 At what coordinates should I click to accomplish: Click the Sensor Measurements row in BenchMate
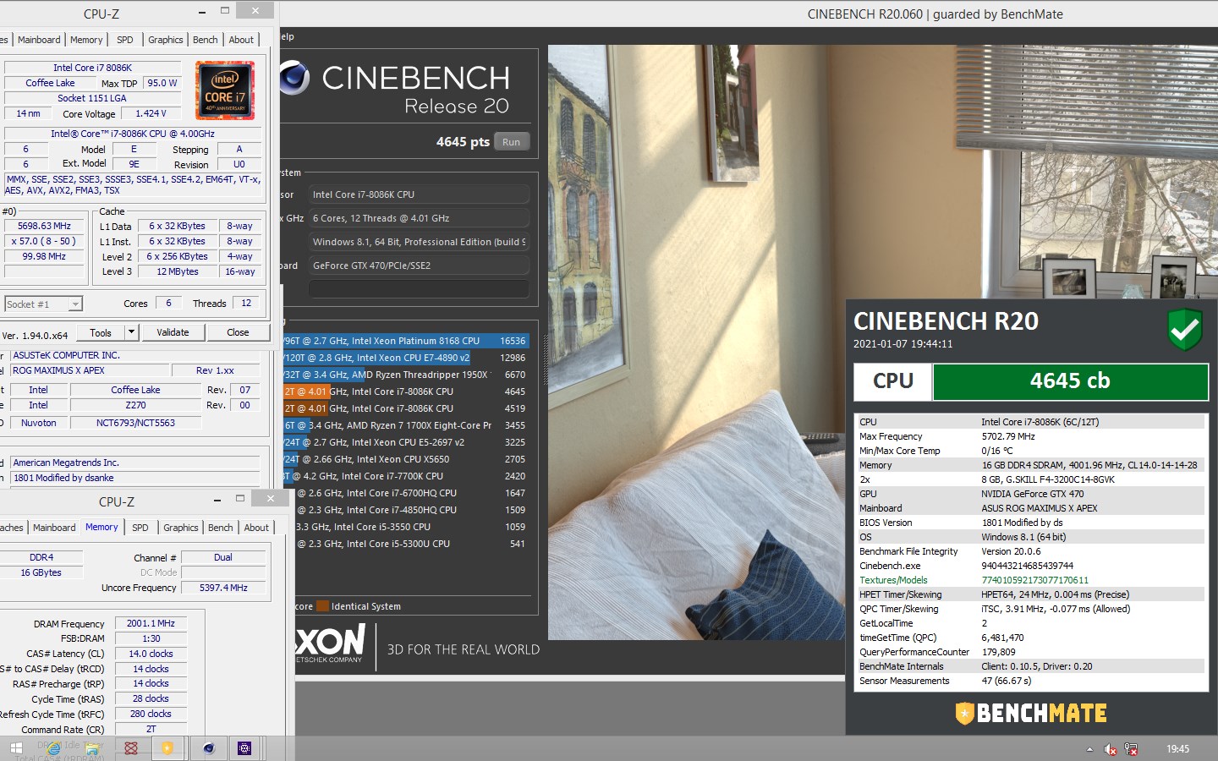pyautogui.click(x=1031, y=681)
